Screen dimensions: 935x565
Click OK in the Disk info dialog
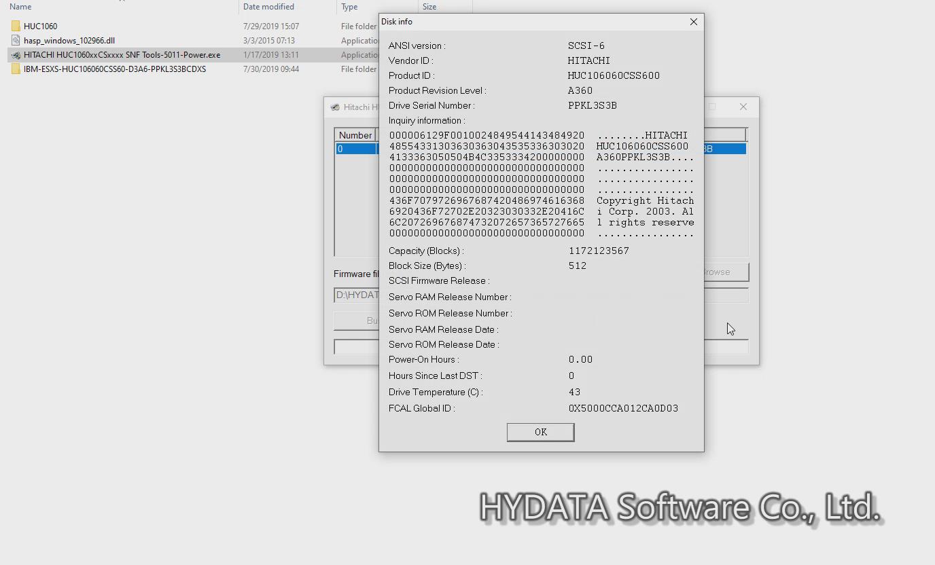click(x=540, y=432)
